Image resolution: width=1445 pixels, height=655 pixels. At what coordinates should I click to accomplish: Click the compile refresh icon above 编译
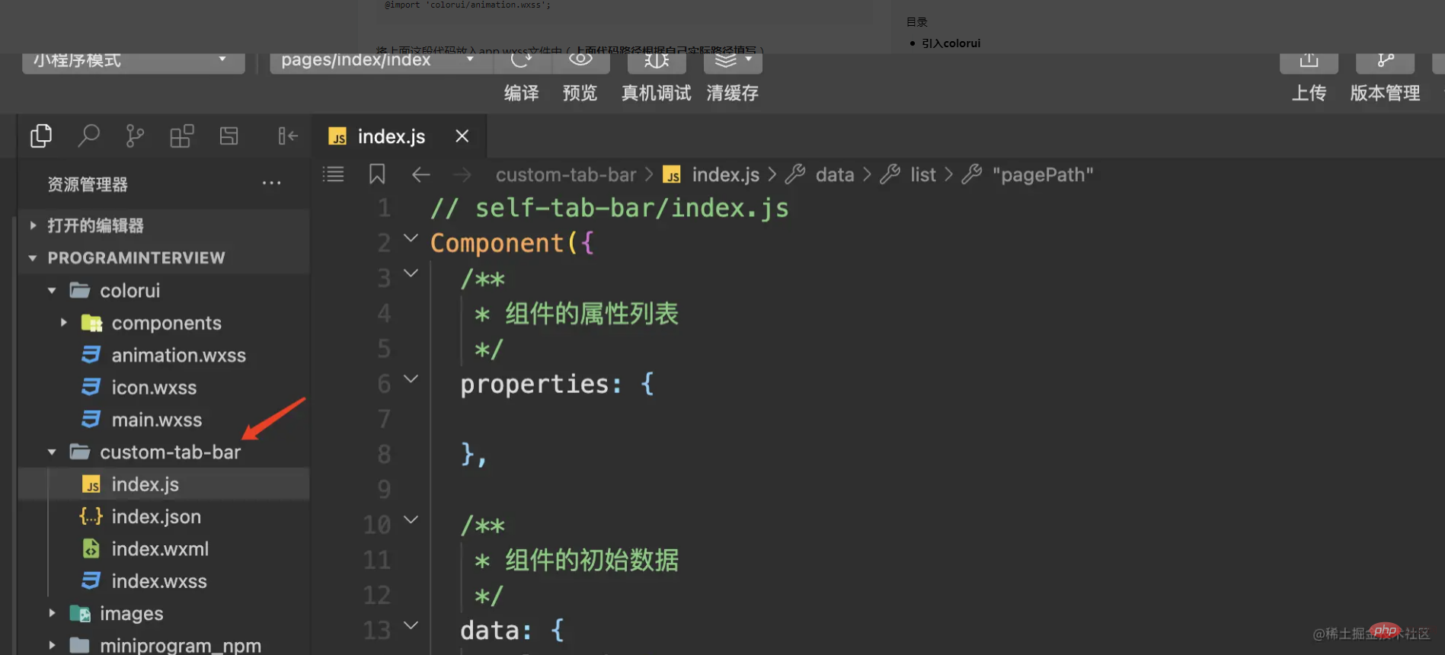[x=521, y=61]
